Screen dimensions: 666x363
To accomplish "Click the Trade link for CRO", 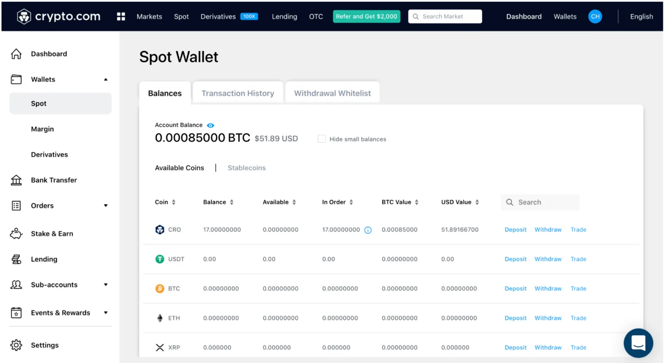I will click(x=579, y=230).
